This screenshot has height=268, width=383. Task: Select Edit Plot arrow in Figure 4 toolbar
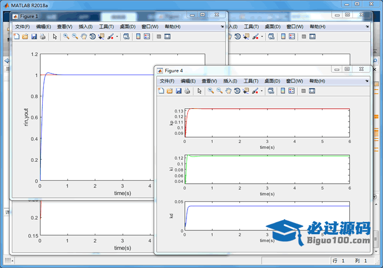(199, 91)
